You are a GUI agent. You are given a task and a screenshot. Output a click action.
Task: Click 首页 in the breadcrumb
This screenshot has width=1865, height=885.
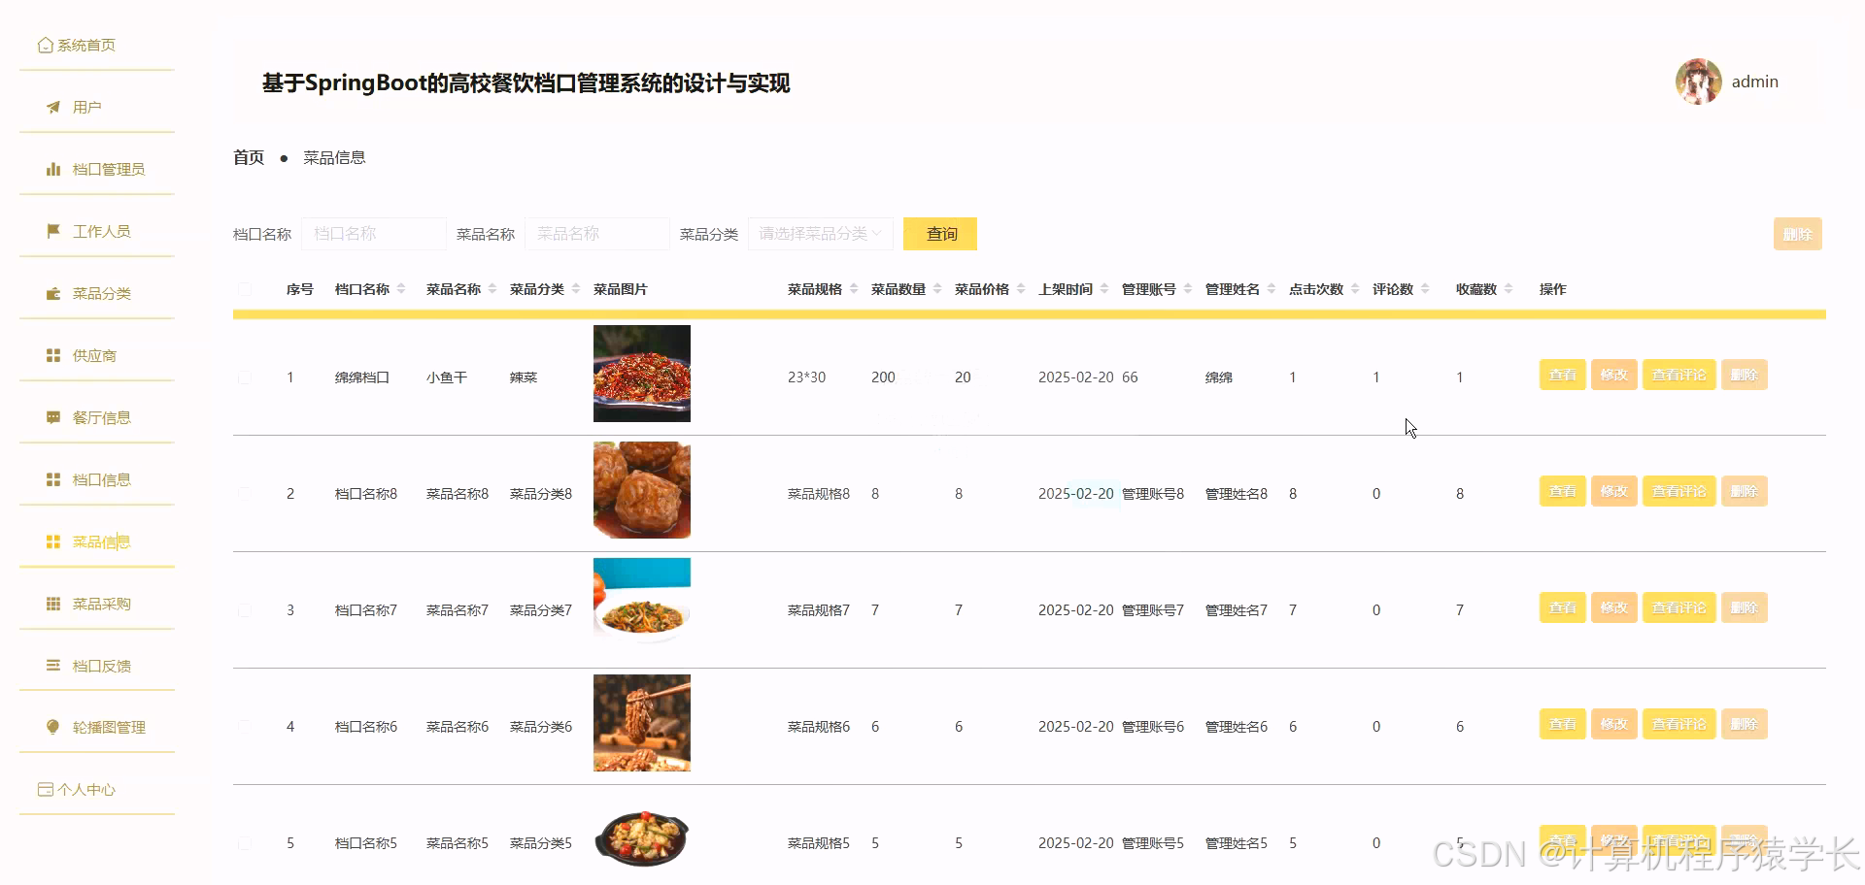248,156
